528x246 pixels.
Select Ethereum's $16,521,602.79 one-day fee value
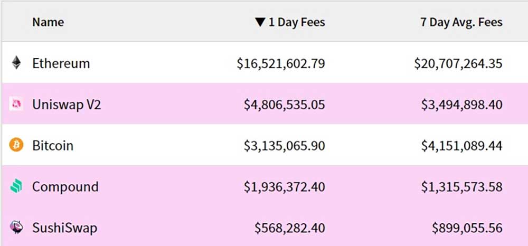(281, 63)
